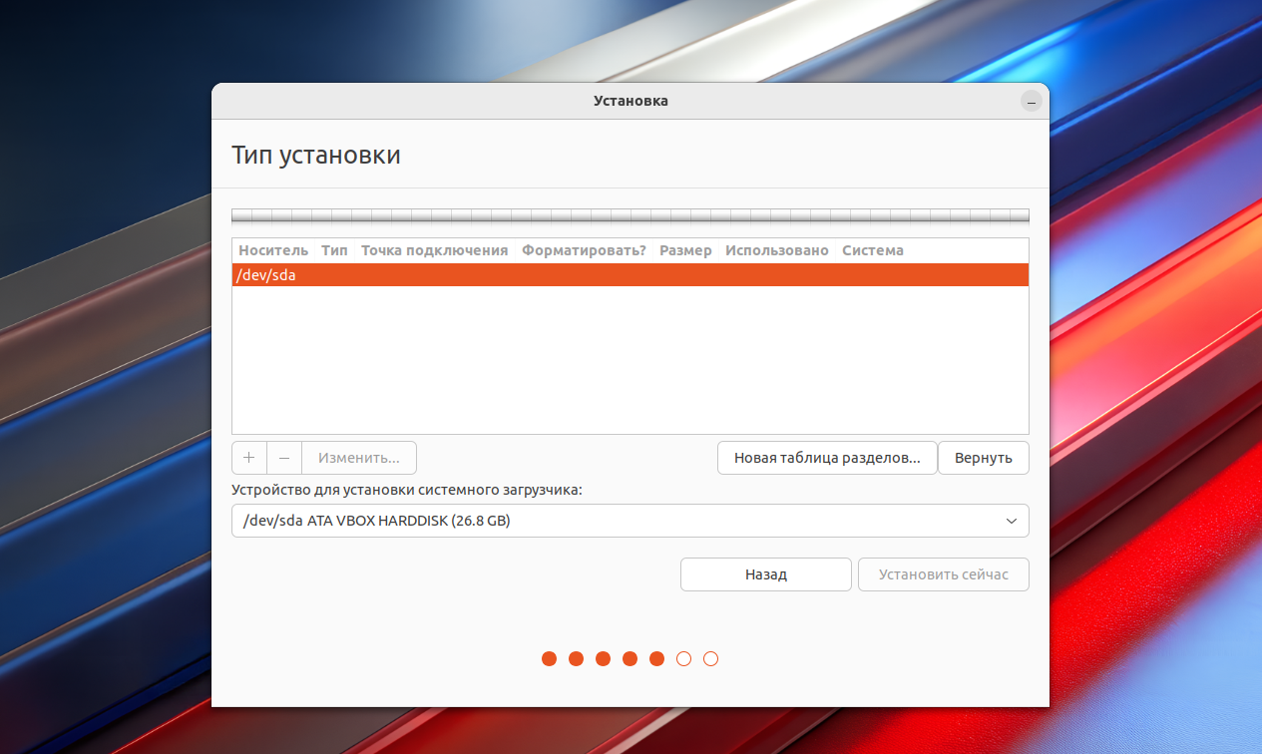1262x754 pixels.
Task: Click the Тип column header
Action: [334, 250]
